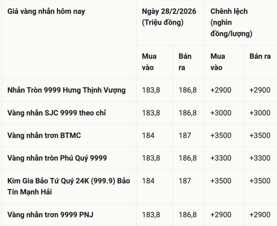Viewport: 277px width, 226px height.
Task: Select the SJC 9999 buy difference of +3000
Action: pos(221,113)
